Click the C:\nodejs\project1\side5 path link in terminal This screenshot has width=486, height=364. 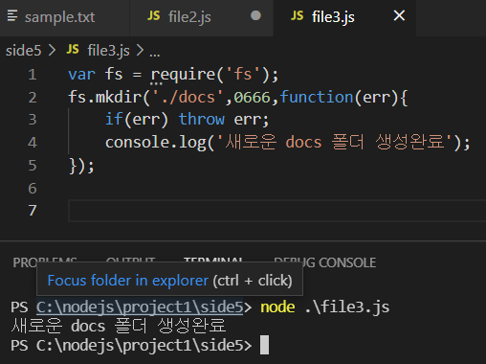140,307
